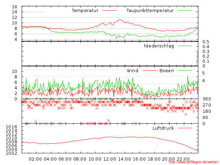Click the Luftdruck legend label
Viewport: 220px width, 165px height.
pos(163,128)
